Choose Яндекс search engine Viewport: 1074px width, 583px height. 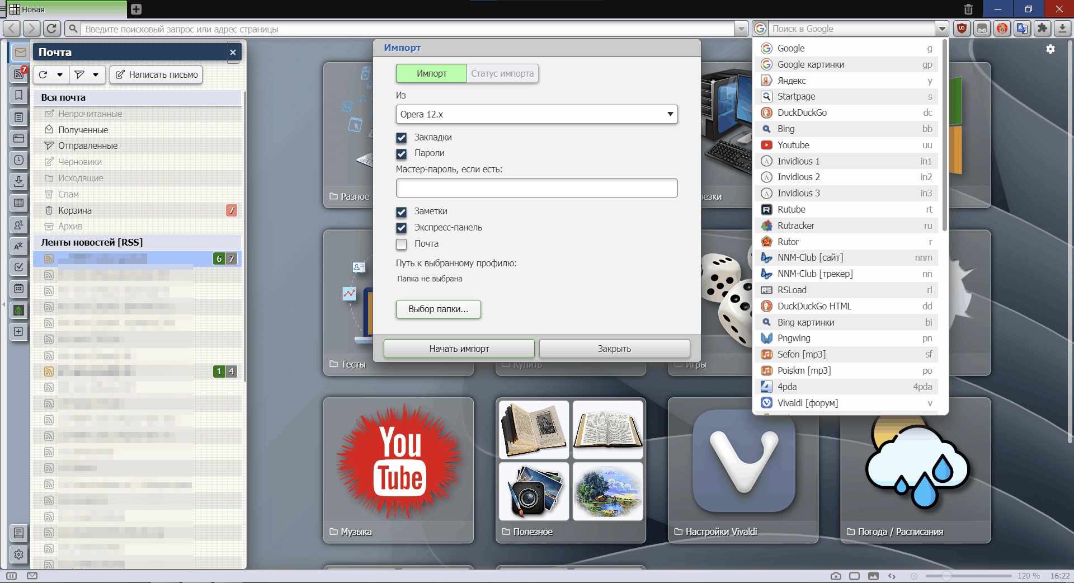click(x=847, y=81)
